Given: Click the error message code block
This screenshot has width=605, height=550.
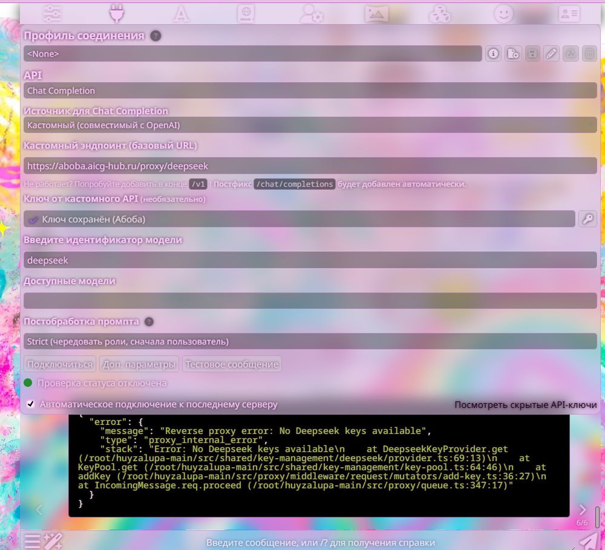Looking at the screenshot, I should pyautogui.click(x=319, y=465).
